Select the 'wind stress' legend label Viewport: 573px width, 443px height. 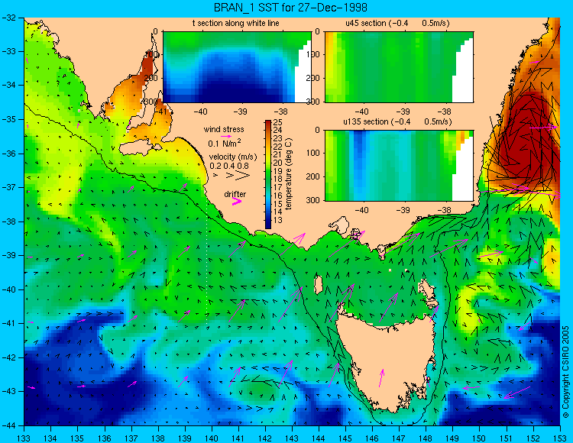(224, 129)
